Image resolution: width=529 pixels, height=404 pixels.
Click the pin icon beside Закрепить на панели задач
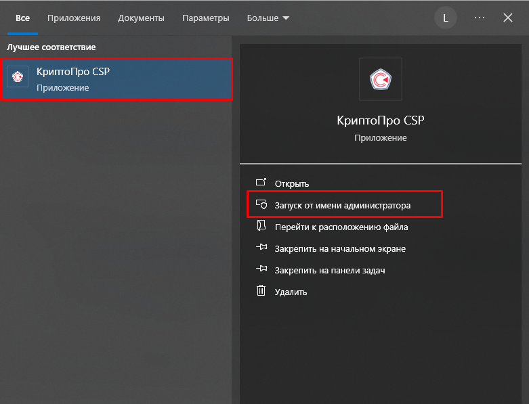point(261,270)
